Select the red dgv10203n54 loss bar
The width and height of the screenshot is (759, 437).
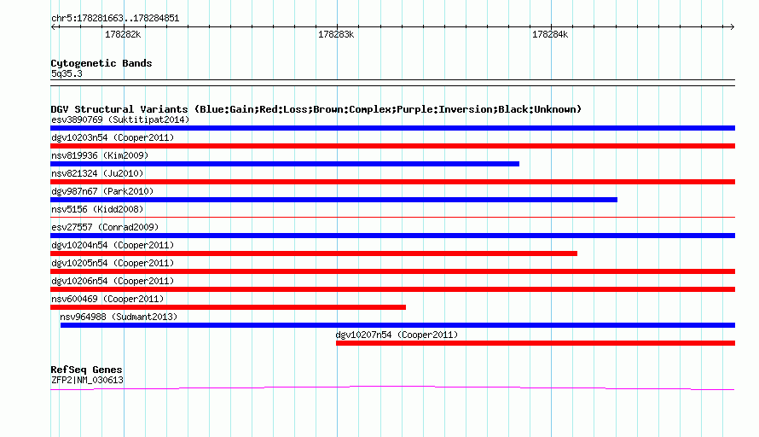point(392,146)
